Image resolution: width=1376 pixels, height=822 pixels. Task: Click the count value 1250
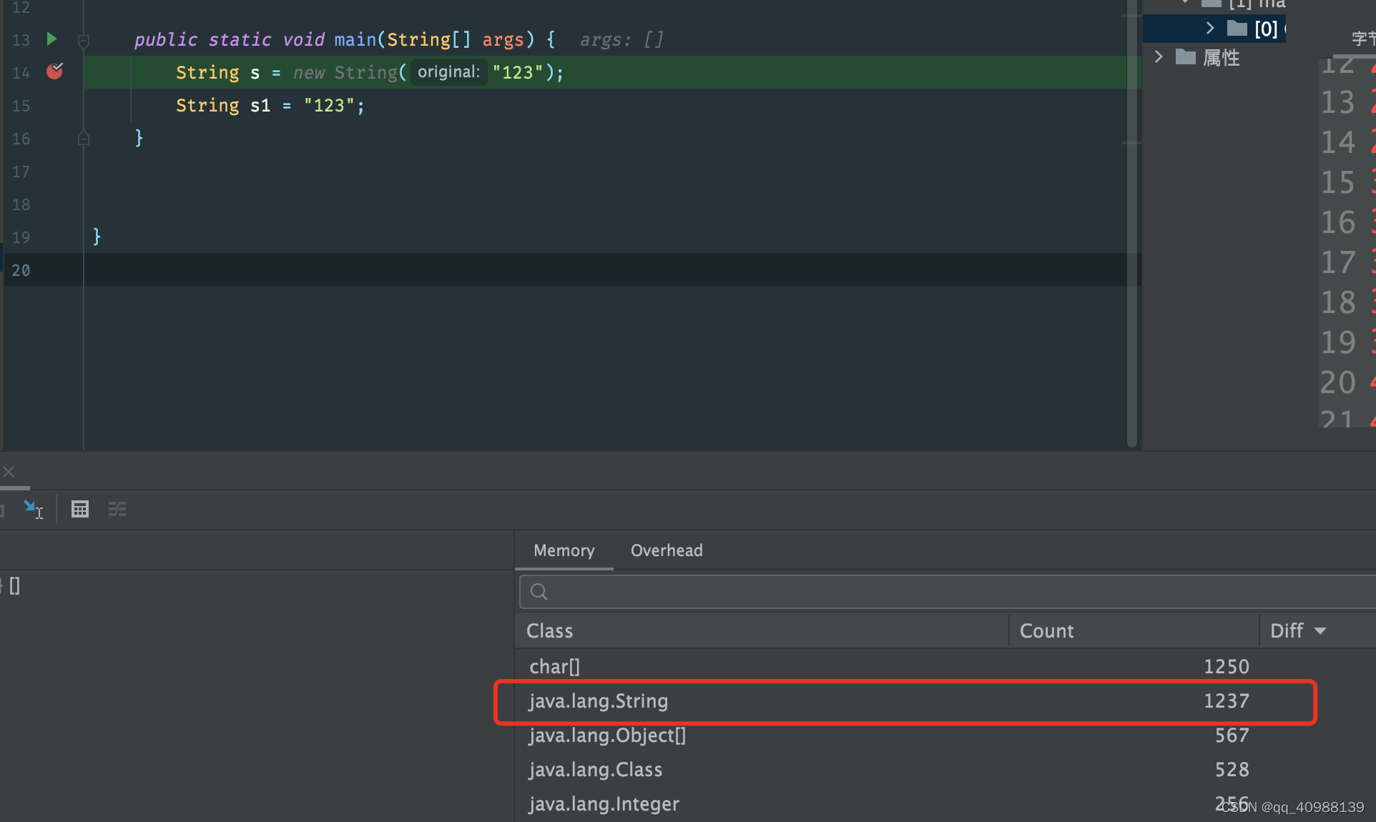pyautogui.click(x=1226, y=667)
